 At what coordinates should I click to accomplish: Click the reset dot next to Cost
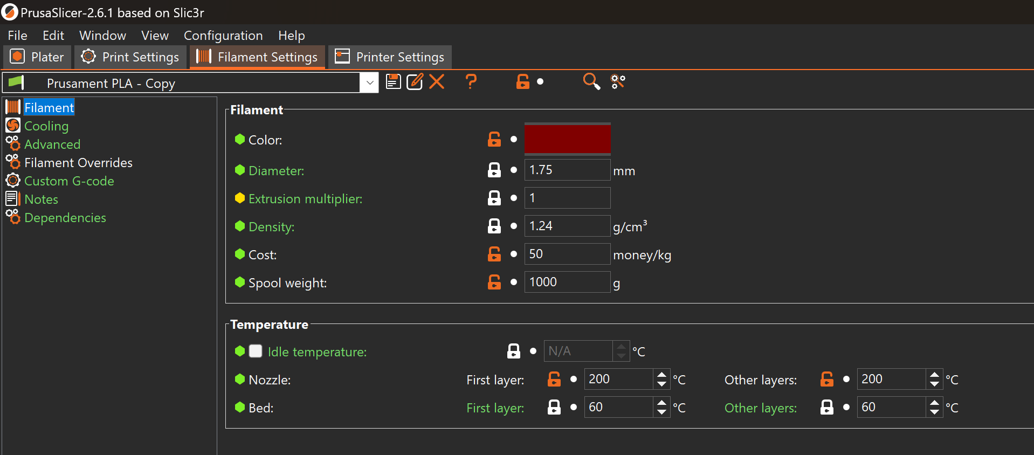click(x=514, y=254)
